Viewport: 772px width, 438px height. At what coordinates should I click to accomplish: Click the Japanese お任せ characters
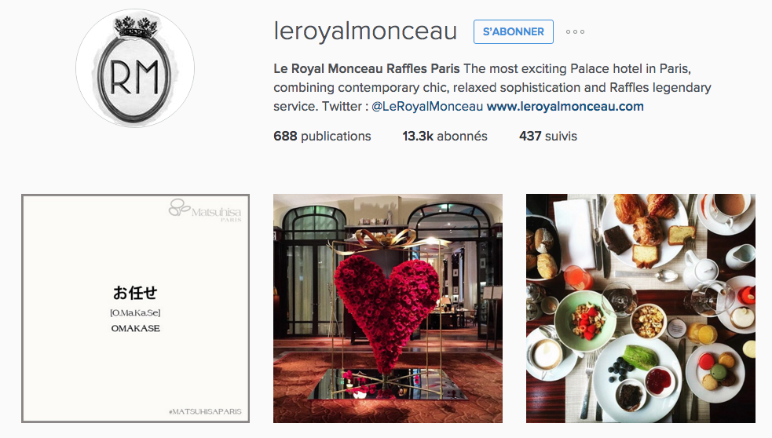135,293
